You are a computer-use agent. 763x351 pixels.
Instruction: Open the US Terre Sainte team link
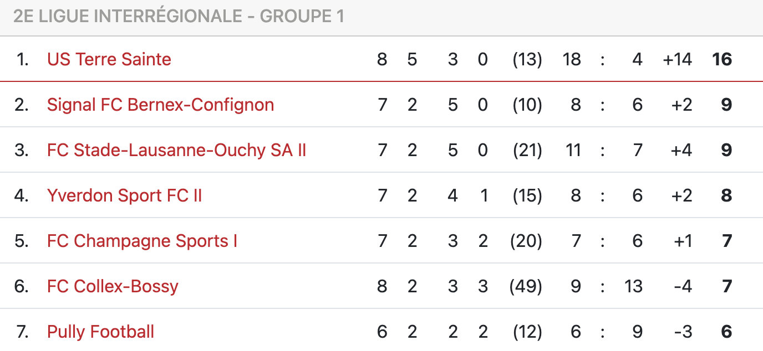(109, 59)
